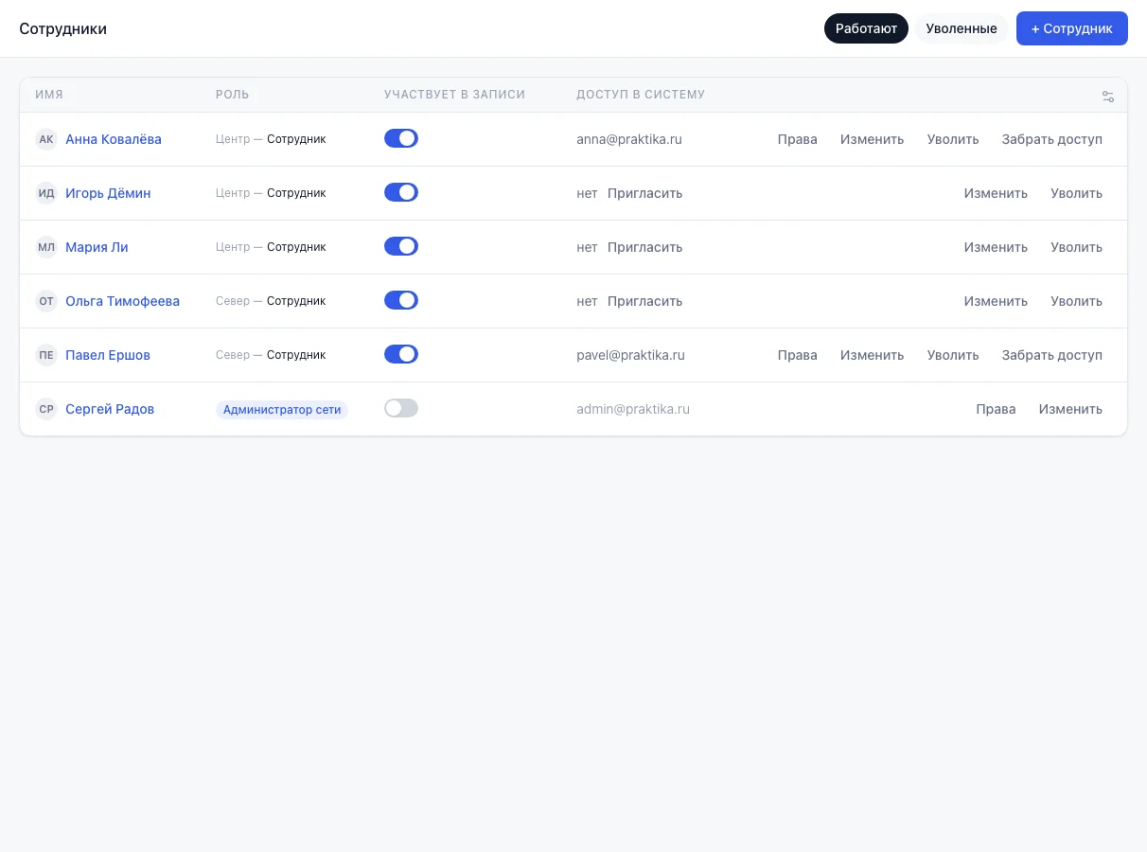The height and width of the screenshot is (852, 1147).
Task: Switch off booking participation for Мария Ли
Action: (x=401, y=246)
